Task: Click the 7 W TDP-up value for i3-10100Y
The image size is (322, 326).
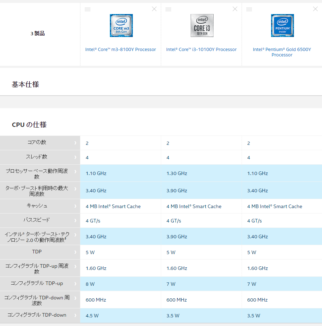Action: pyautogui.click(x=171, y=284)
